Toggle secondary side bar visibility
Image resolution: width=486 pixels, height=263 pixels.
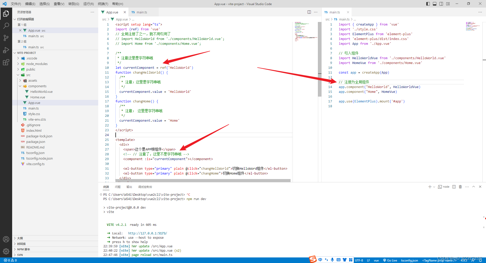(x=441, y=4)
